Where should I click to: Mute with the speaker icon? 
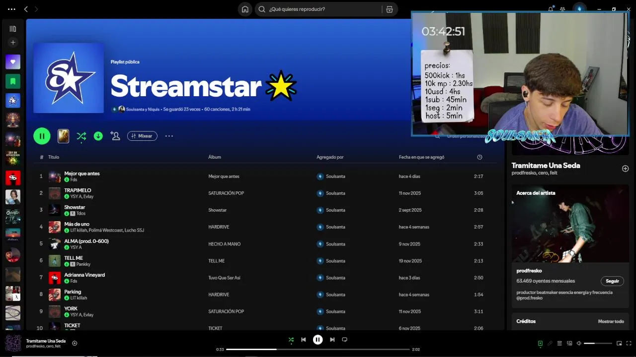(x=579, y=343)
